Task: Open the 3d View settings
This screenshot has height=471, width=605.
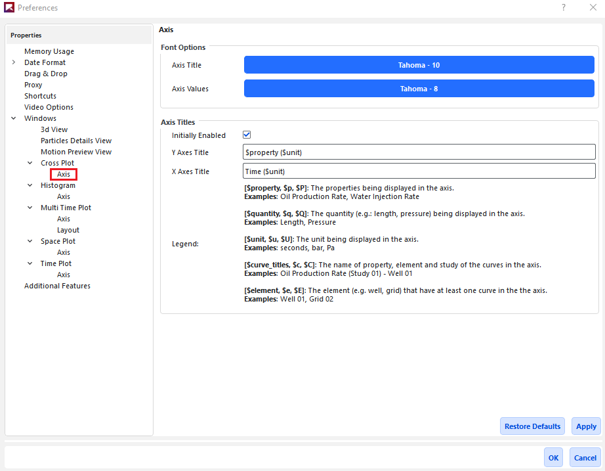Action: 54,129
